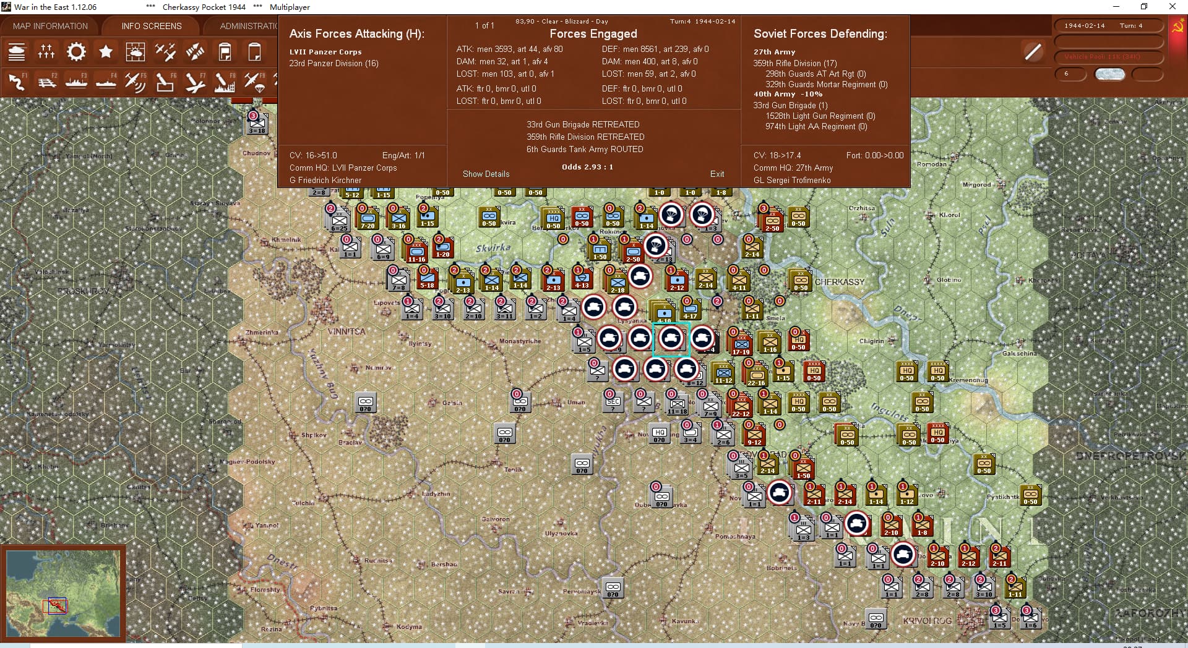Select the F6 bomb unit icon

click(165, 82)
